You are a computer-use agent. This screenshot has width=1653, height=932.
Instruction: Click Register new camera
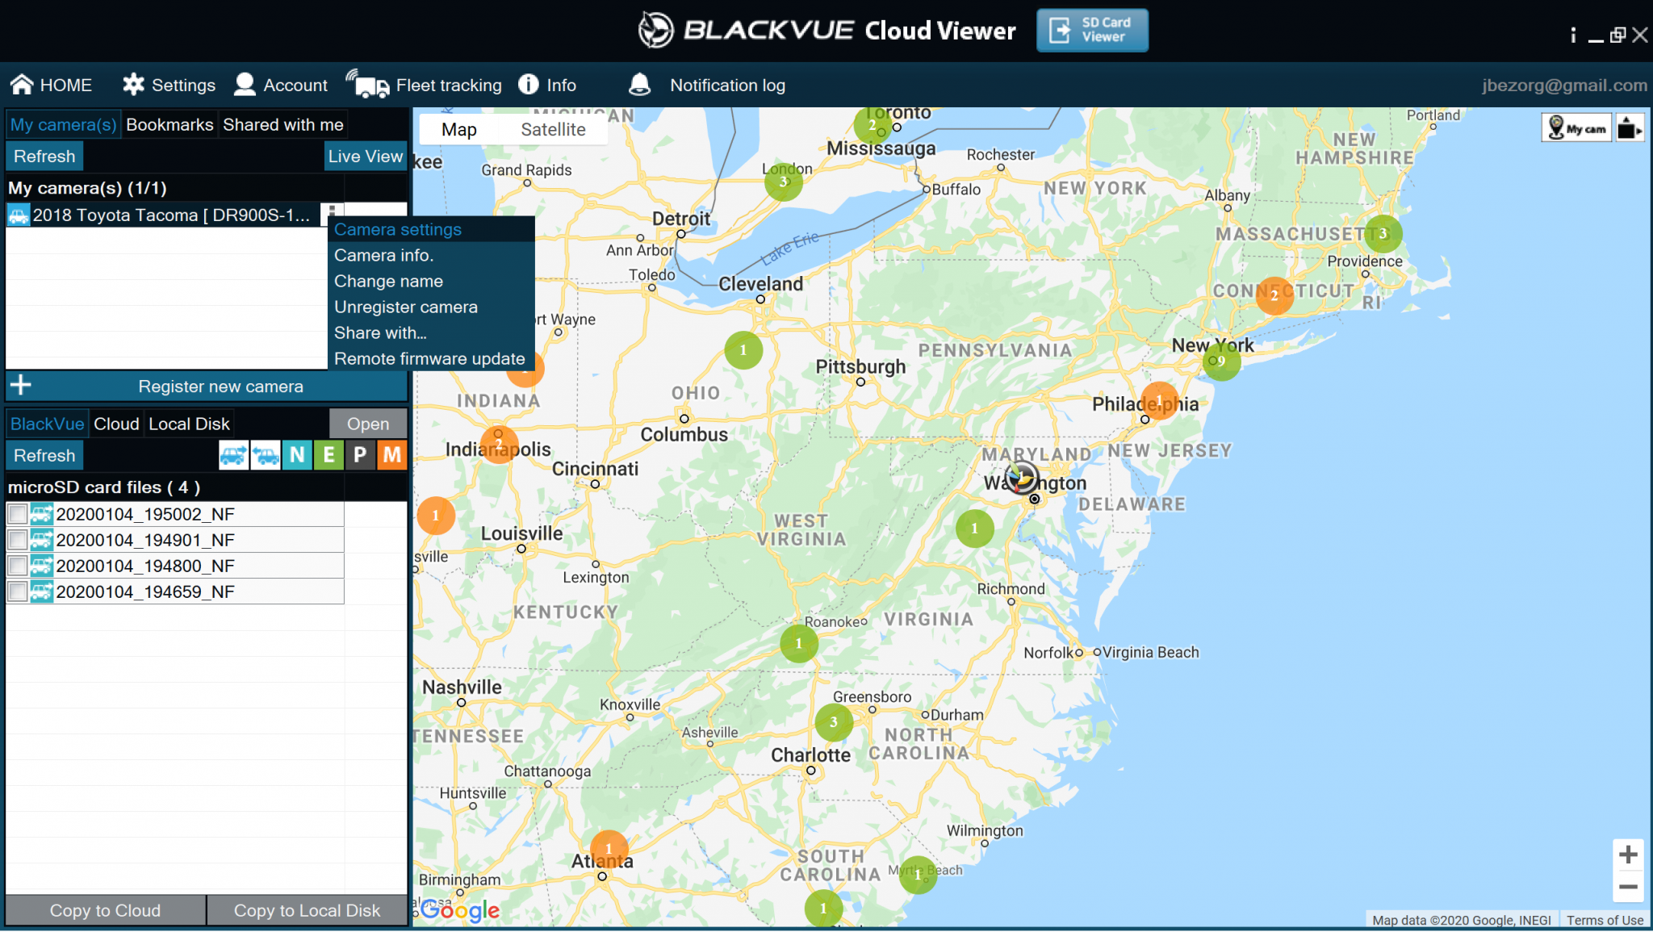(x=207, y=386)
